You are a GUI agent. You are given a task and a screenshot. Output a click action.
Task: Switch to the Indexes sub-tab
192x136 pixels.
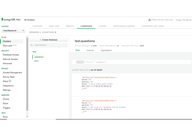click(x=90, y=50)
